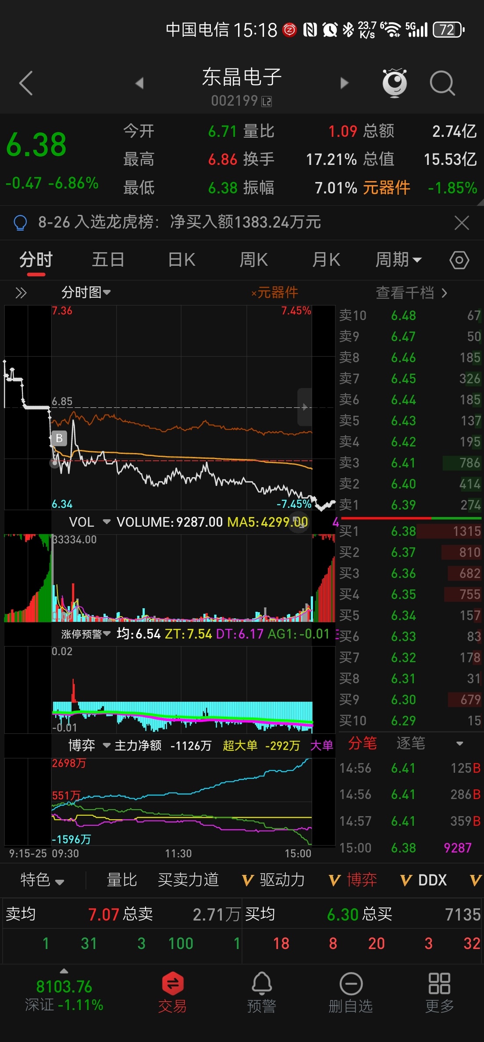Viewport: 484px width, 1042px height.
Task: Open 查看千档 order depth link
Action: click(412, 293)
